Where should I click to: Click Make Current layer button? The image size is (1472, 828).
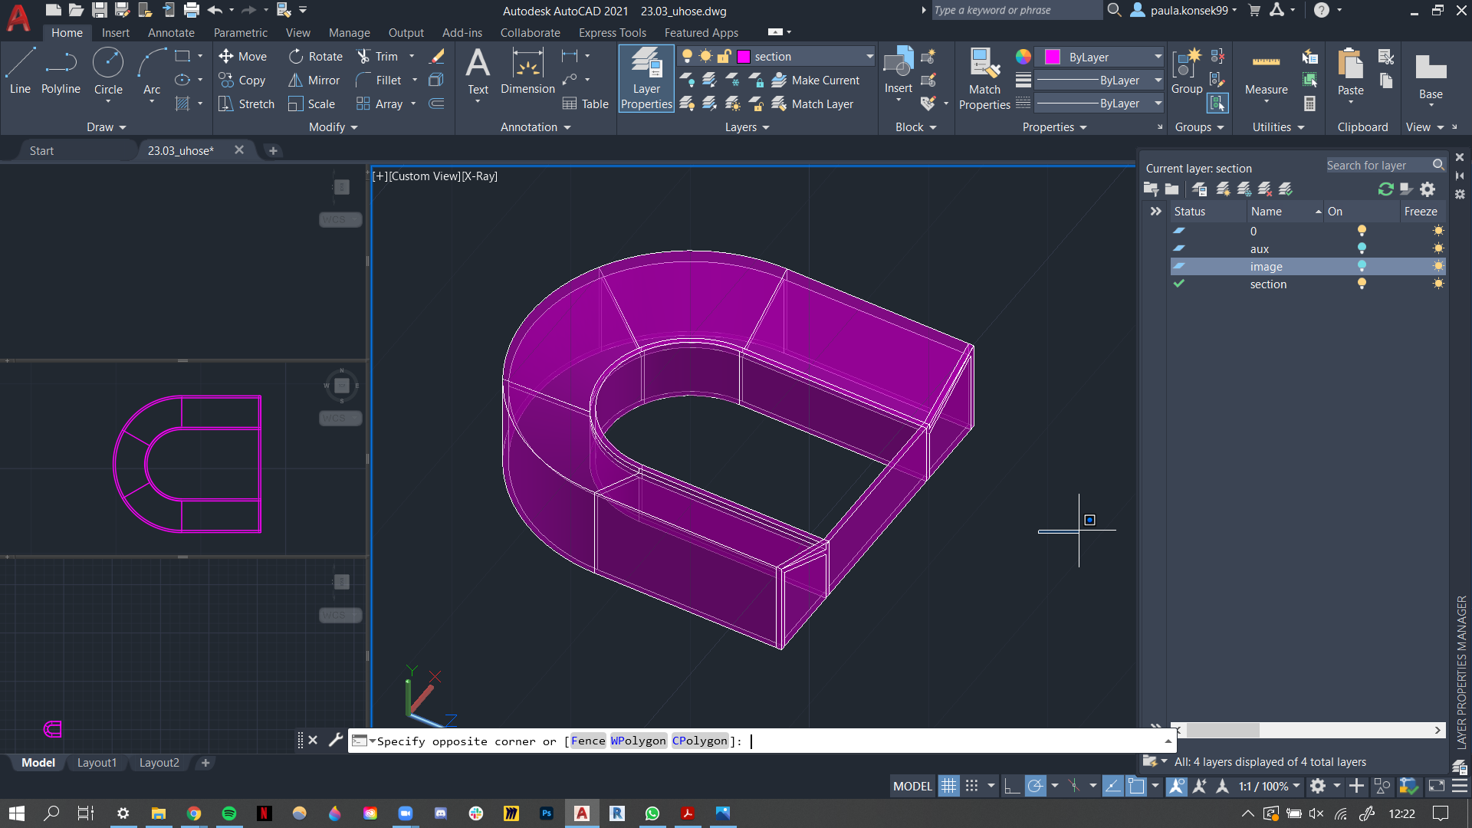pyautogui.click(x=816, y=80)
